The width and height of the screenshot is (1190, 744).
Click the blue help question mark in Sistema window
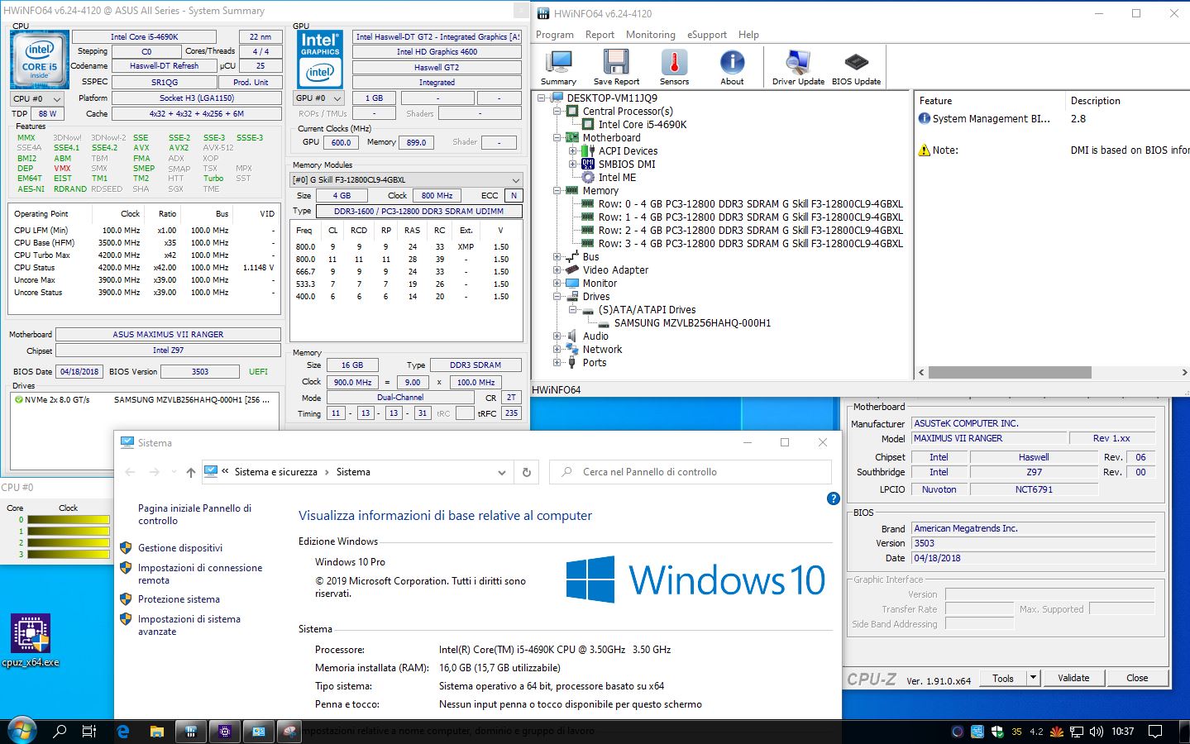coord(833,498)
